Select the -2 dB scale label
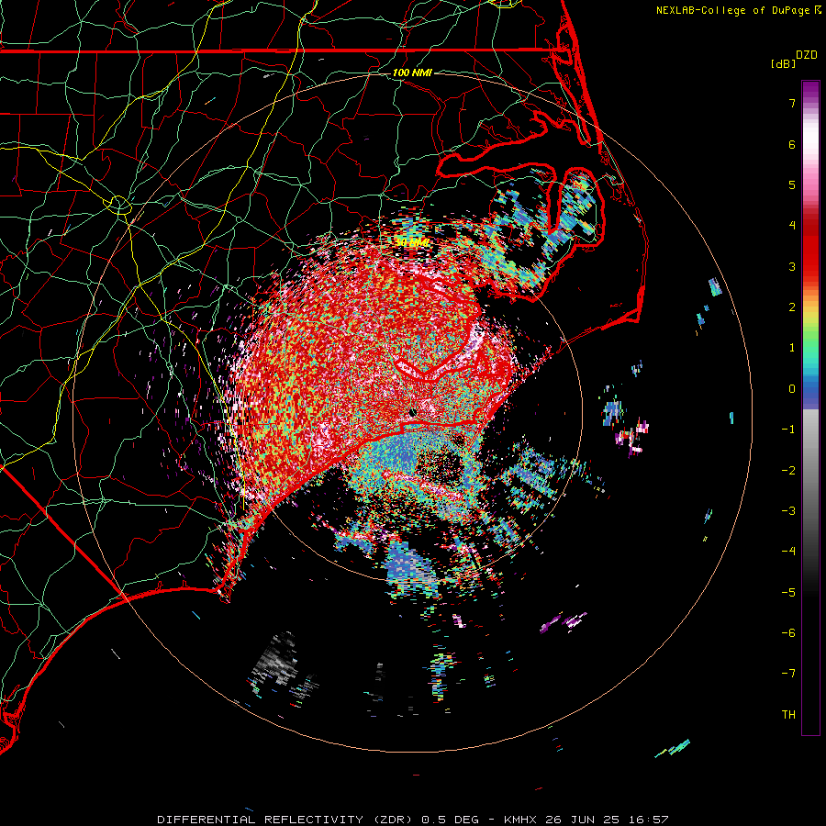The height and width of the screenshot is (826, 826). (x=788, y=471)
